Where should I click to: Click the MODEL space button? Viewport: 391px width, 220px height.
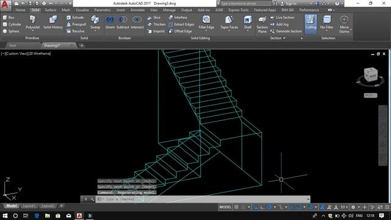click(225, 207)
